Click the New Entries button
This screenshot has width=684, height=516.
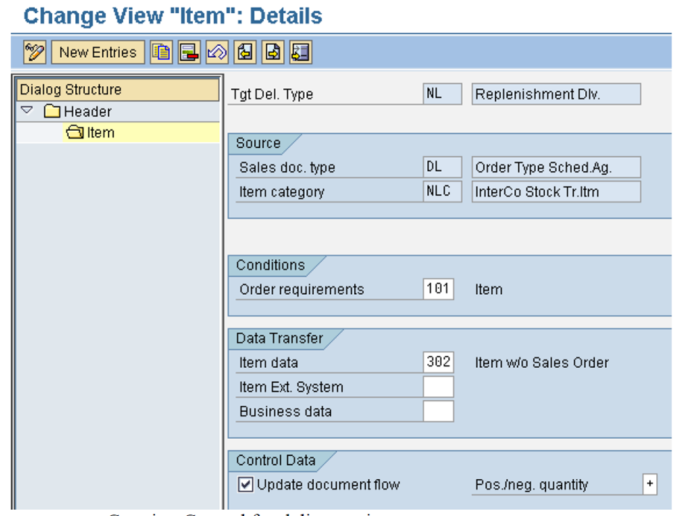coord(97,52)
